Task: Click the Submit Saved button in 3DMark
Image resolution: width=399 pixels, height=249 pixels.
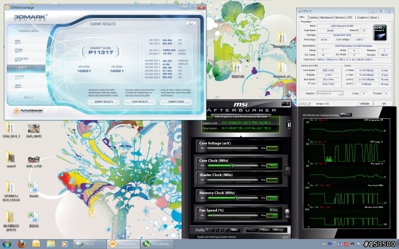Action: [x=176, y=101]
